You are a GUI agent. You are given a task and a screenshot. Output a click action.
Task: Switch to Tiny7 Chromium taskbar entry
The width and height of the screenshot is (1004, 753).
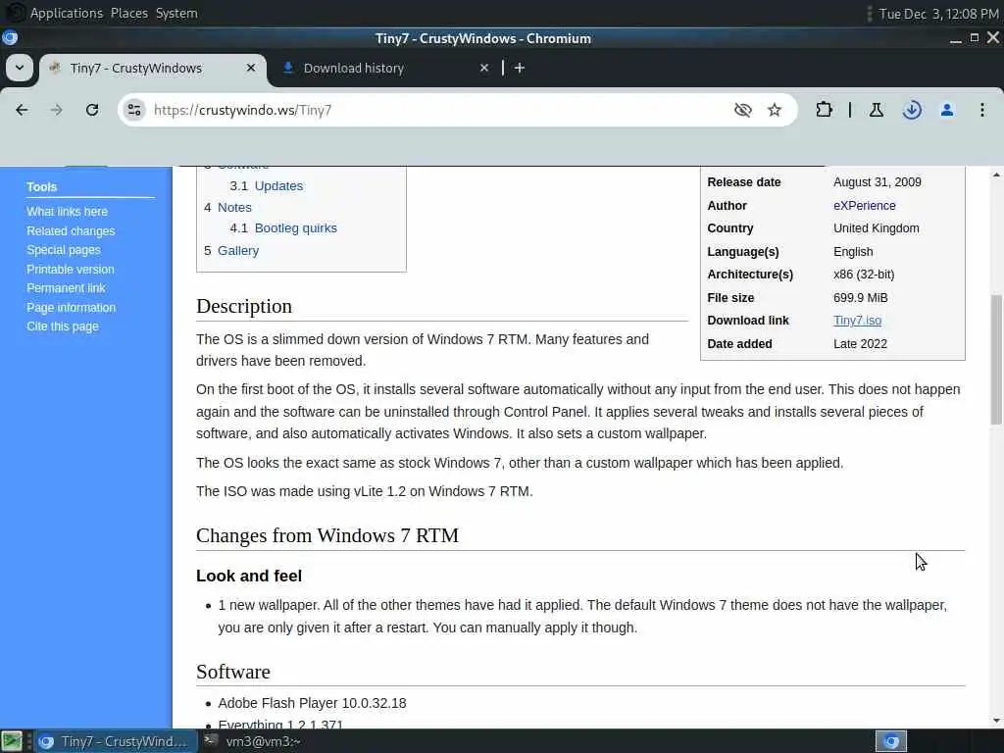(116, 741)
